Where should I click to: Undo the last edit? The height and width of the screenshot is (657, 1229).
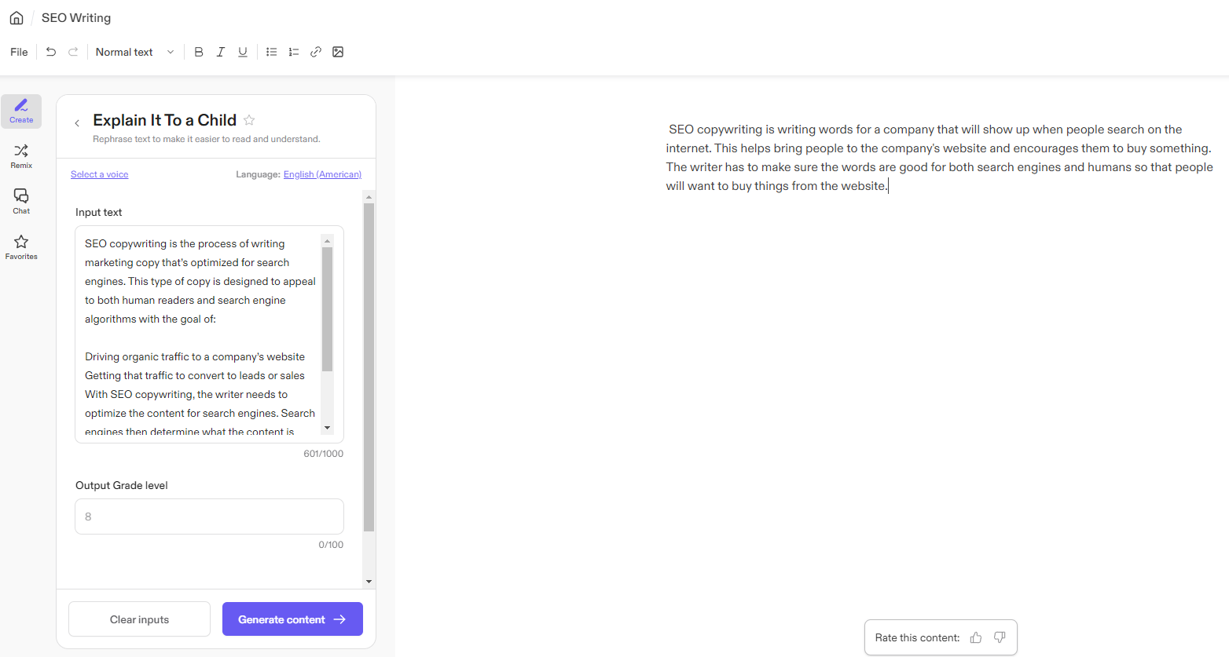tap(50, 52)
